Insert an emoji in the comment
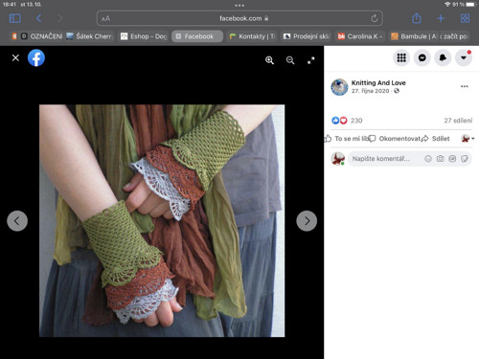Image resolution: width=479 pixels, height=359 pixels. pos(428,159)
